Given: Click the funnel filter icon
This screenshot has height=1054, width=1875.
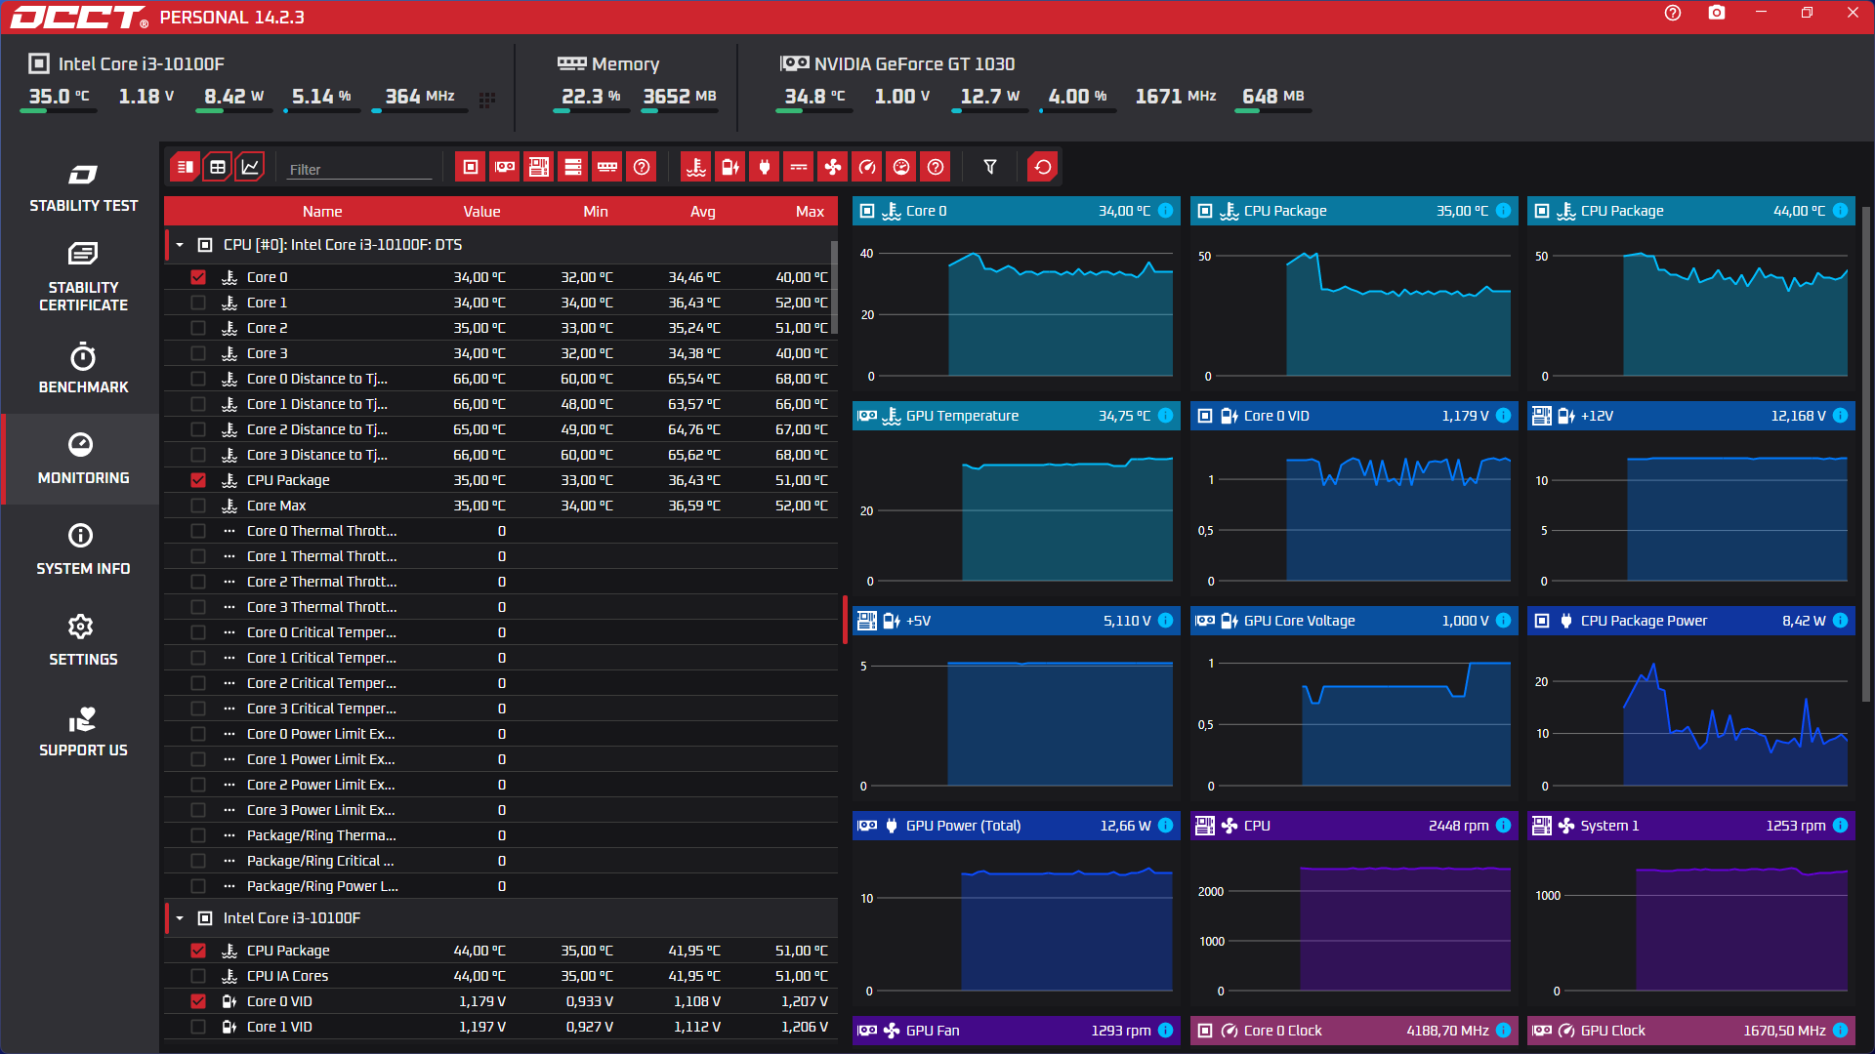Looking at the screenshot, I should click(990, 167).
